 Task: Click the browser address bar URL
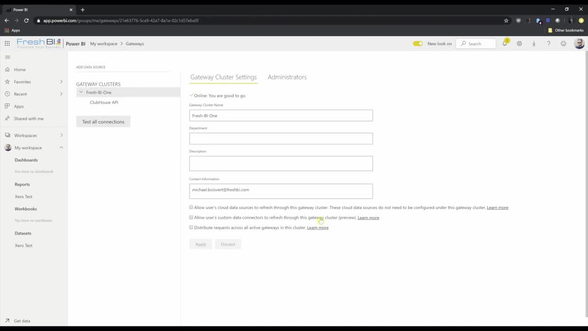[121, 20]
